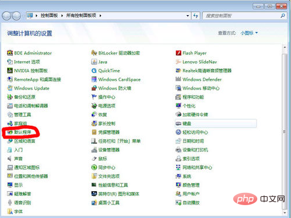Open 日期和时间 link
This screenshot has height=218, width=291.
[x=193, y=141]
